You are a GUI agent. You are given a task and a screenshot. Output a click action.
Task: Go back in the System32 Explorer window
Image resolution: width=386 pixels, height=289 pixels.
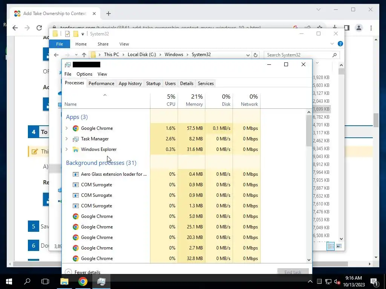tap(57, 55)
